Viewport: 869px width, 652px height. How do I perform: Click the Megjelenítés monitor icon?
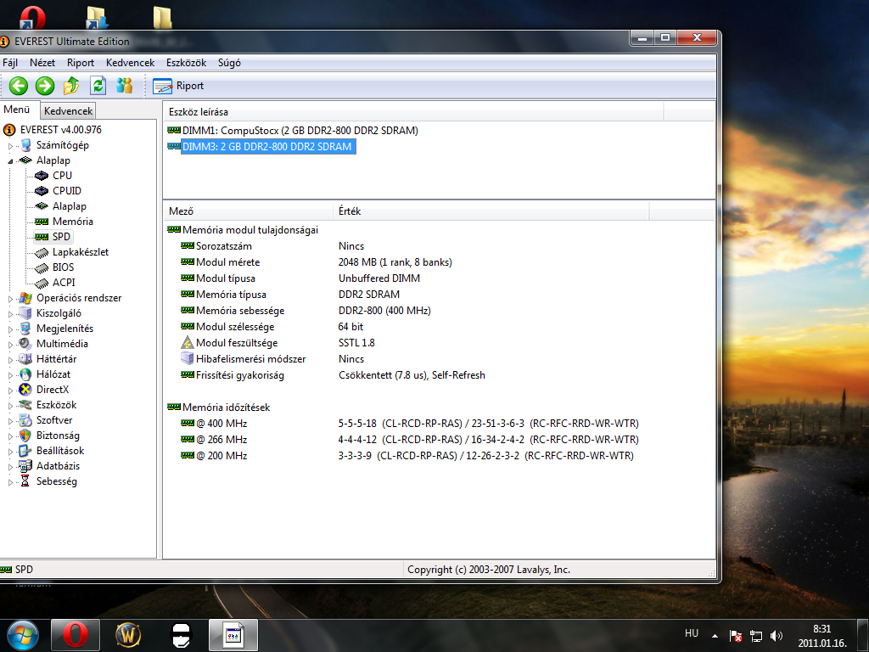pyautogui.click(x=25, y=329)
